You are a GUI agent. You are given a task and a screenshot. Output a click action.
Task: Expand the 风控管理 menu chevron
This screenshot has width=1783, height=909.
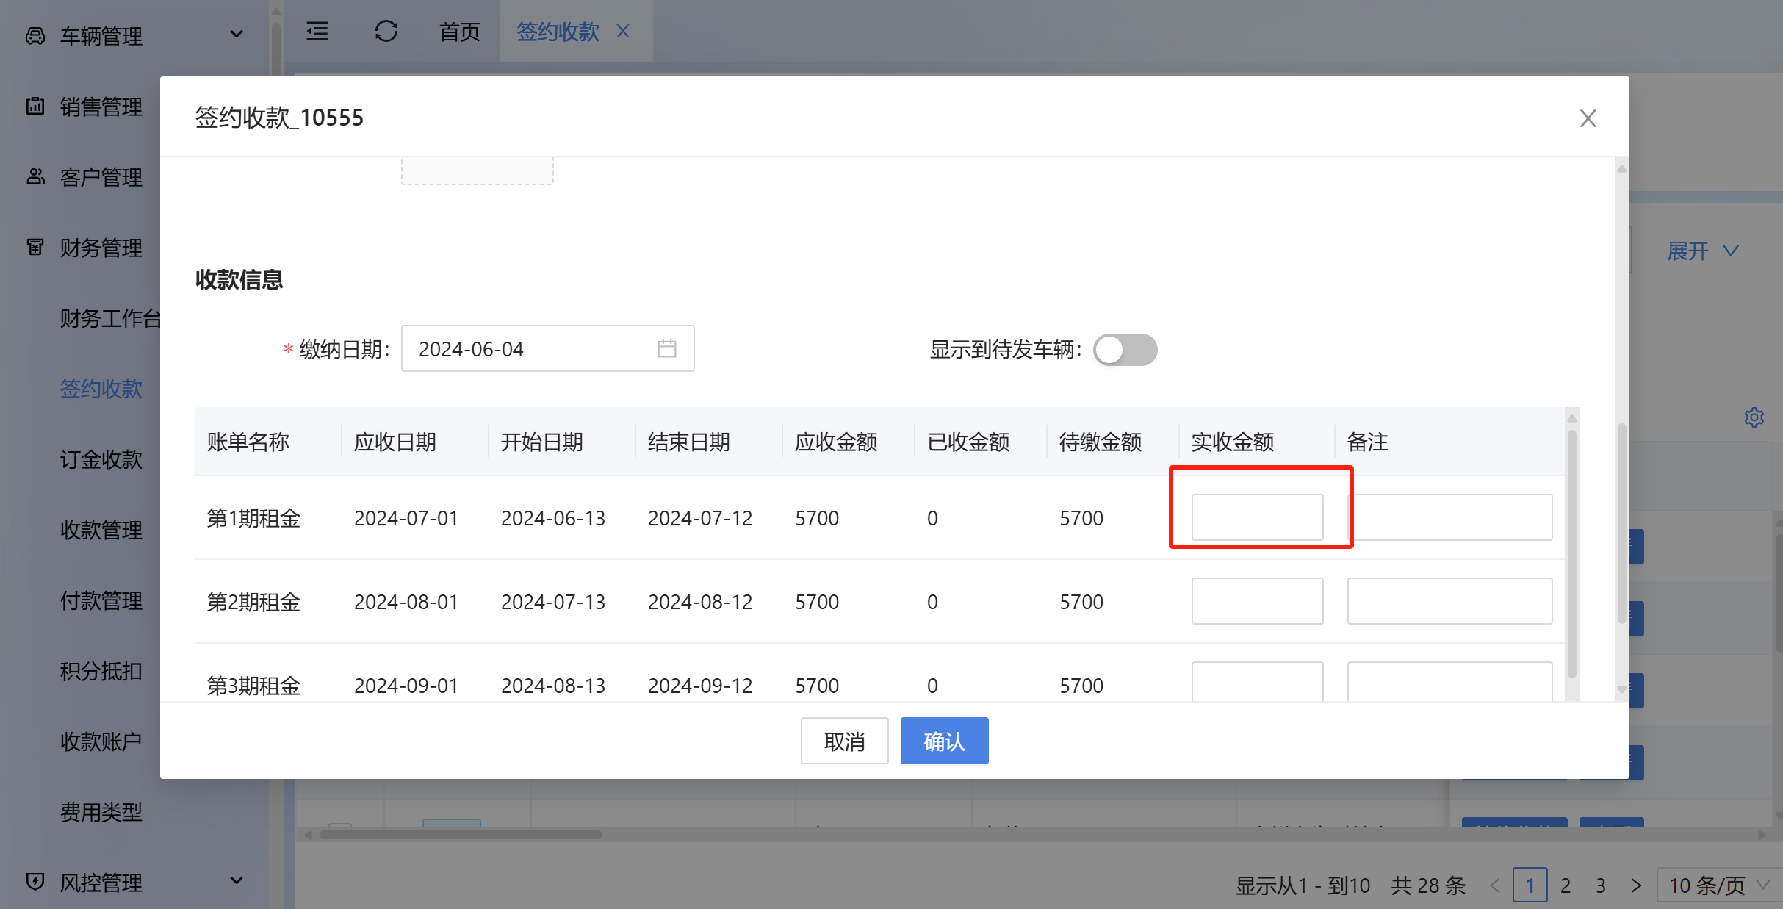(237, 880)
